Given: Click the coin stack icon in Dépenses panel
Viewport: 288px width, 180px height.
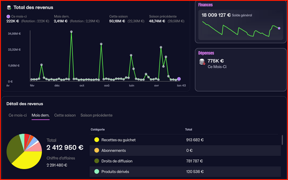Looking at the screenshot, I should 202,63.
